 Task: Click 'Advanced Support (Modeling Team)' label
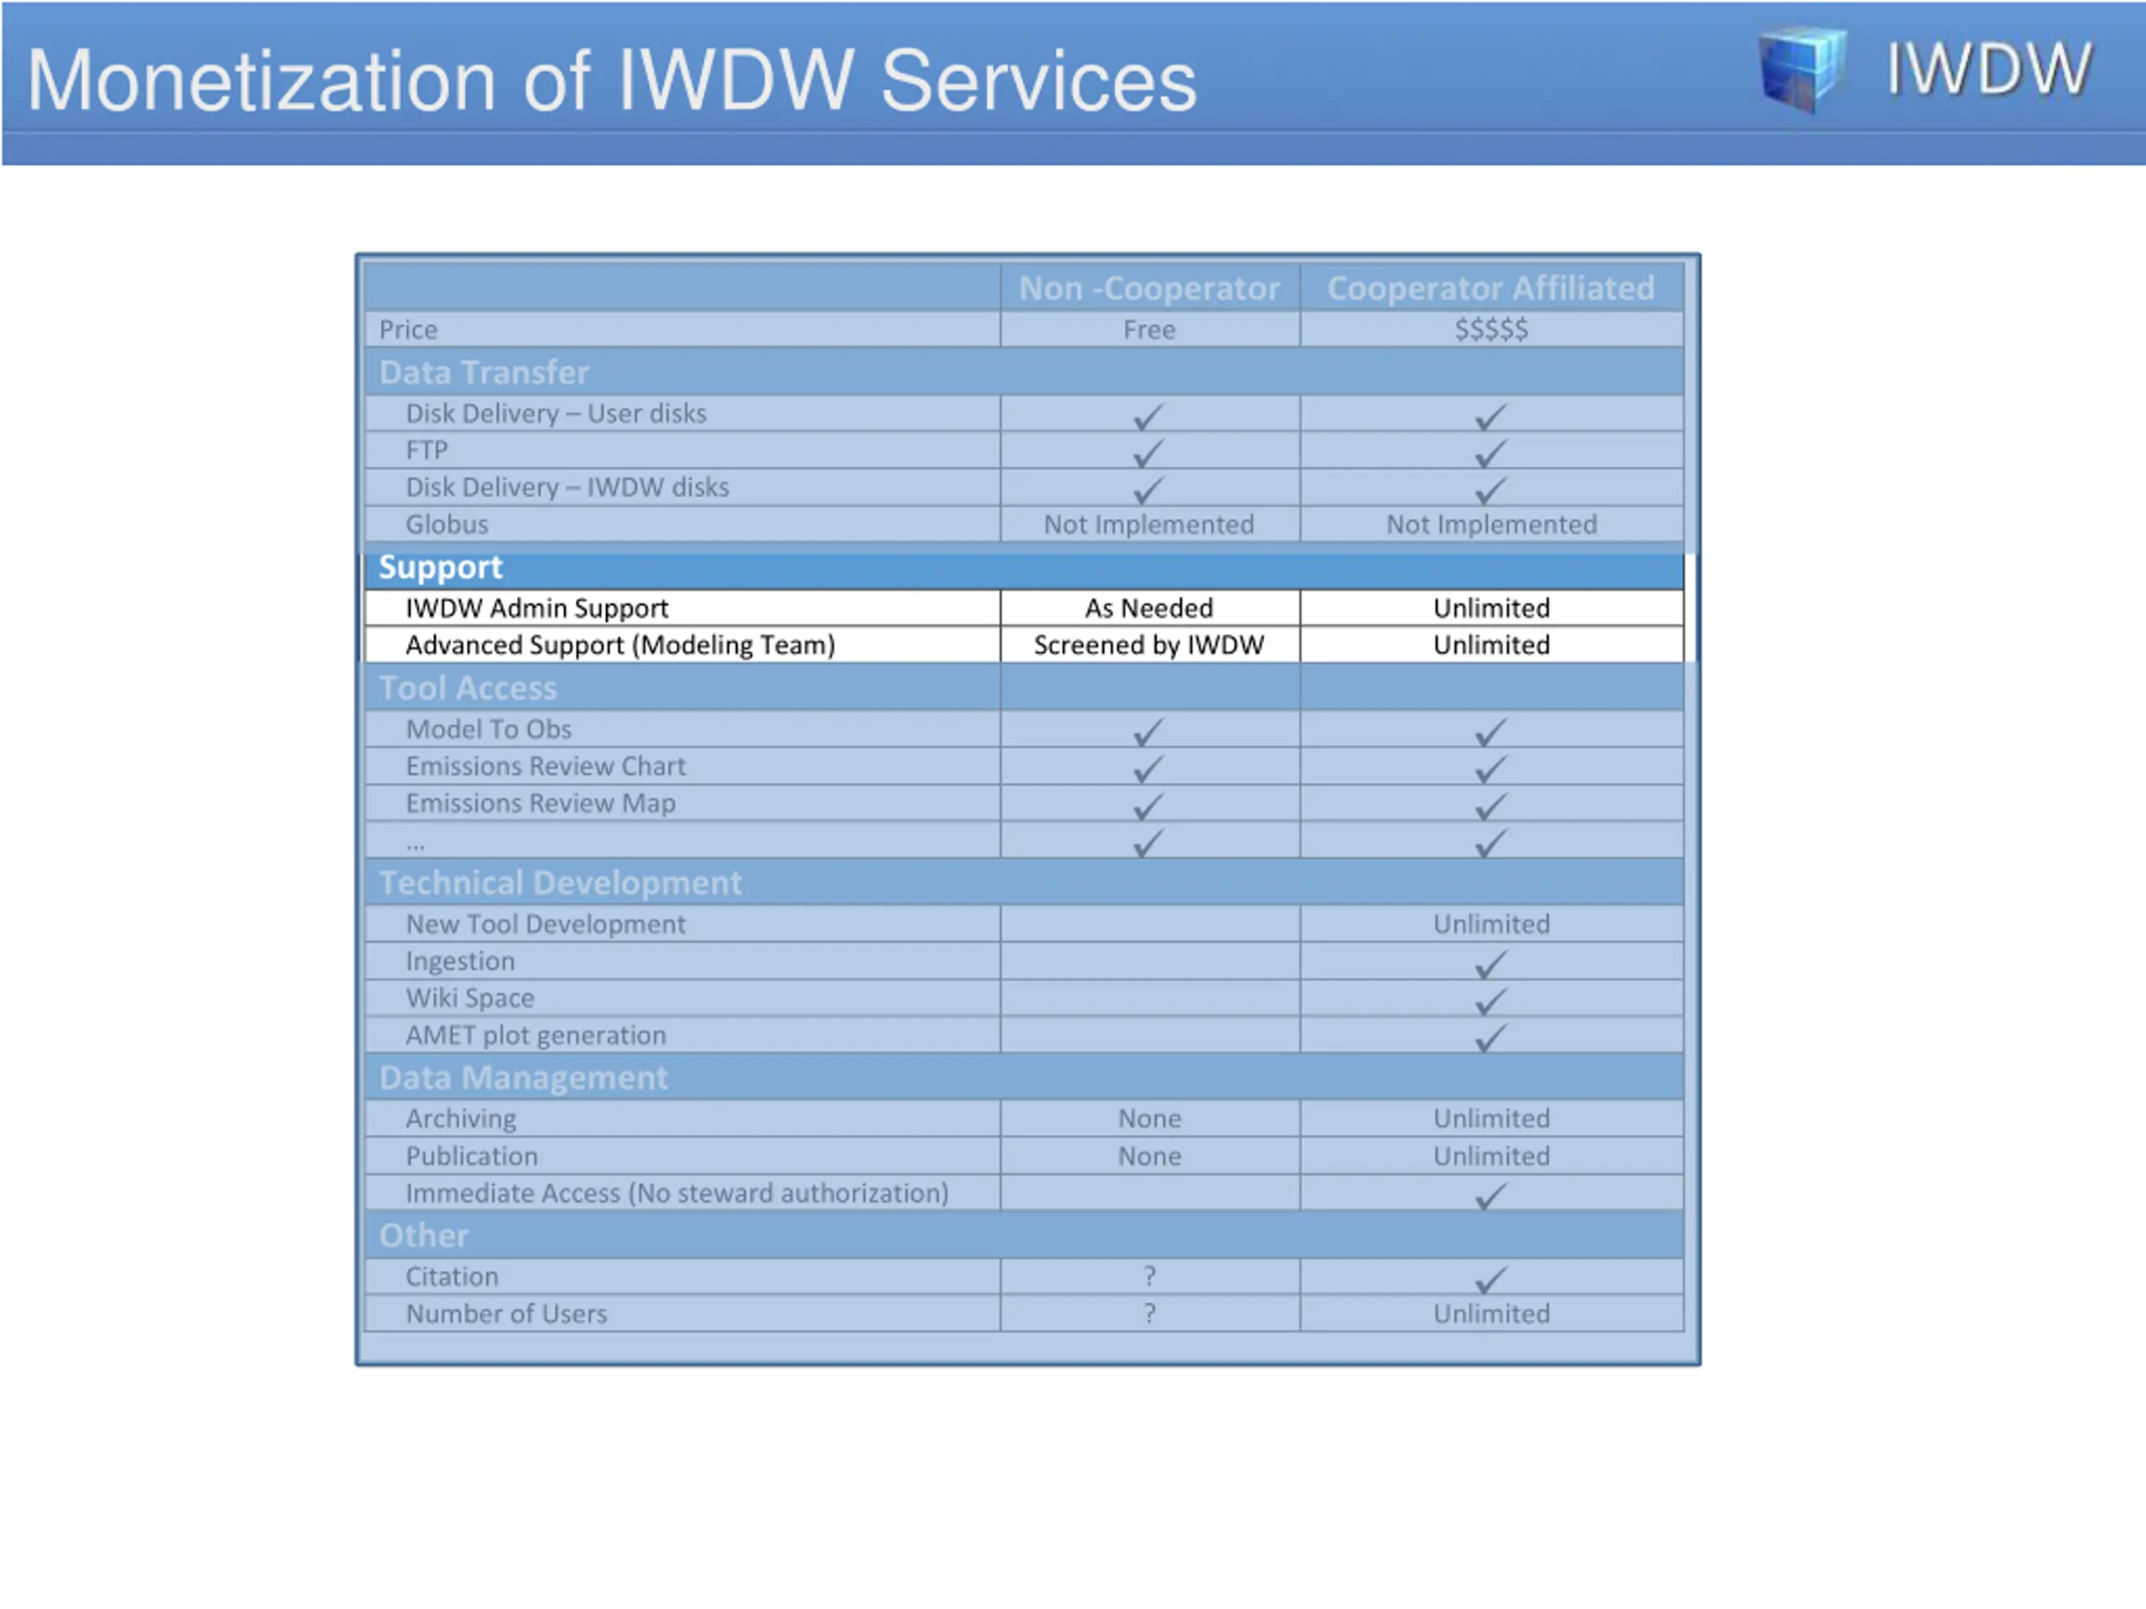(x=621, y=645)
